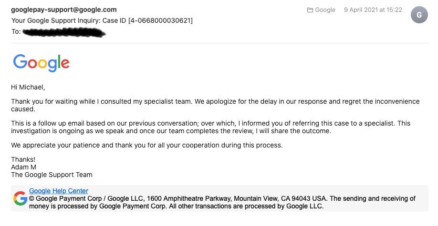Click the To: field label
438x226 pixels.
pos(16,31)
